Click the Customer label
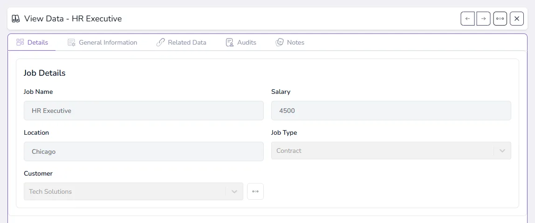This screenshot has width=535, height=223. point(38,173)
